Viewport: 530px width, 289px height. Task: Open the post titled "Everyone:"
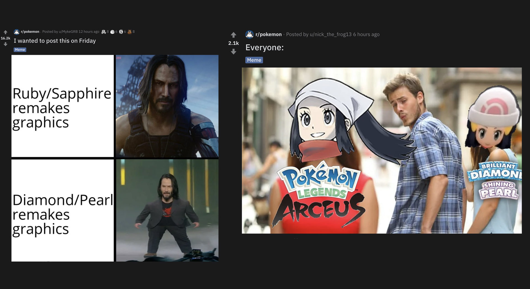tap(264, 47)
